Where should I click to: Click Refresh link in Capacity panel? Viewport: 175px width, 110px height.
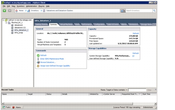(x=136, y=34)
